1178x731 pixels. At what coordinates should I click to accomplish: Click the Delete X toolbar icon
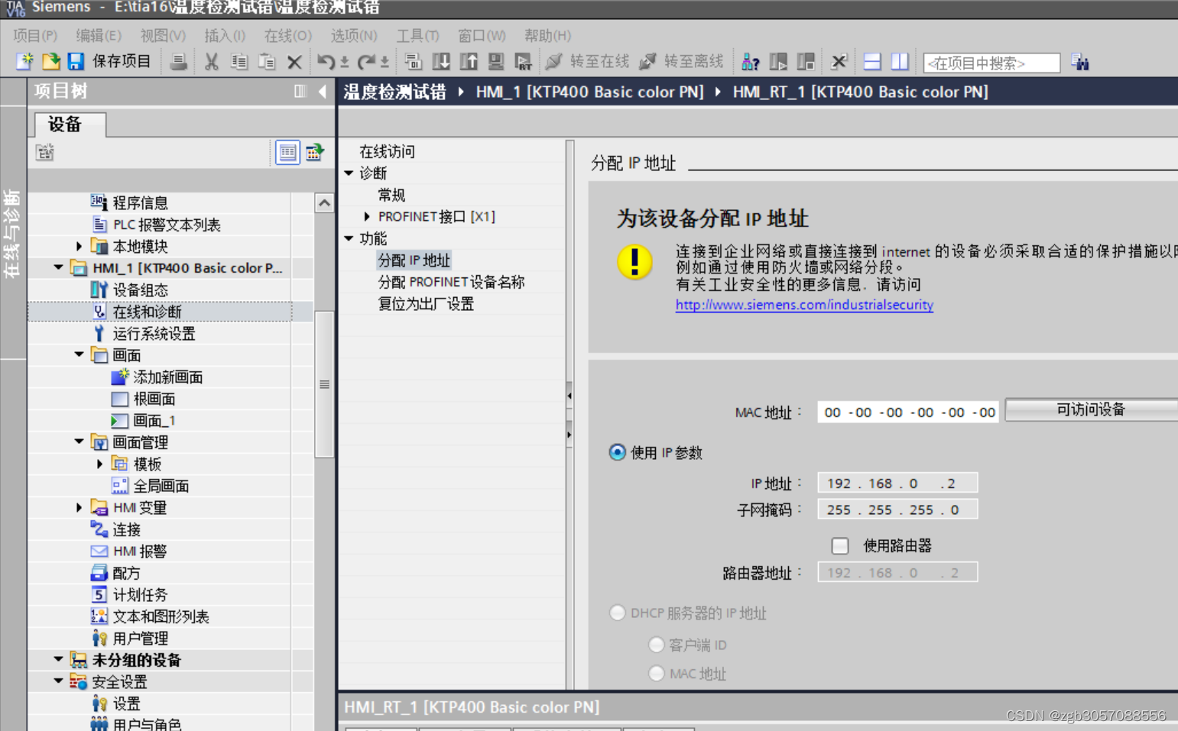[294, 63]
